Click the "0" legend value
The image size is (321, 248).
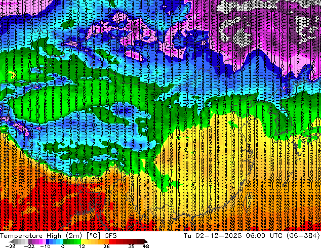(63, 246)
